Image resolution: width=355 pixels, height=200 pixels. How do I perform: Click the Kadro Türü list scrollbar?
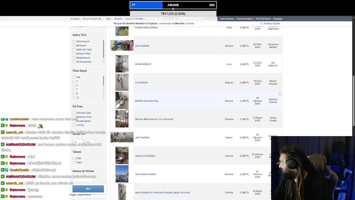tap(103, 49)
